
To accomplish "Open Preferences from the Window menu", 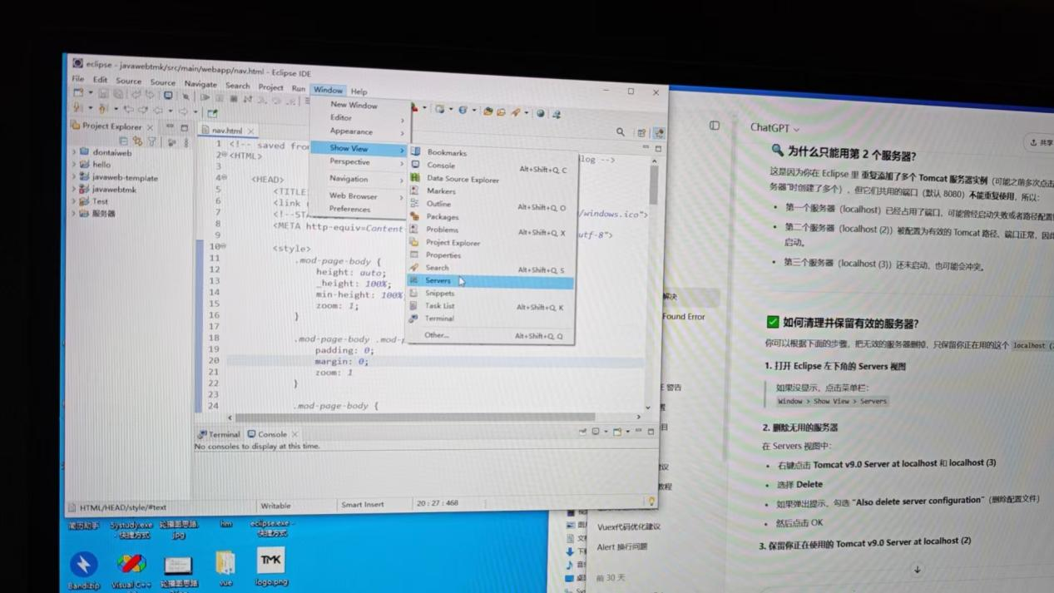I will [349, 209].
